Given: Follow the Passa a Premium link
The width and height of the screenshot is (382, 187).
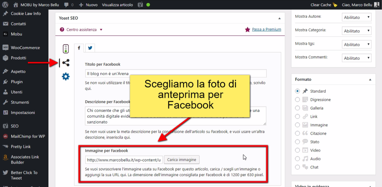Looking at the screenshot, I should click(266, 29).
